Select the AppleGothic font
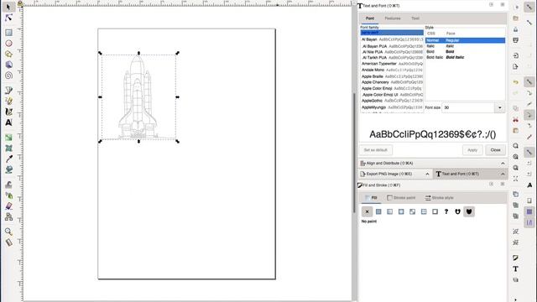The width and height of the screenshot is (537, 302). point(392,101)
